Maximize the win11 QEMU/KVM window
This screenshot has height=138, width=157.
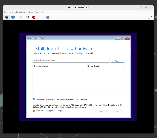point(146,8)
